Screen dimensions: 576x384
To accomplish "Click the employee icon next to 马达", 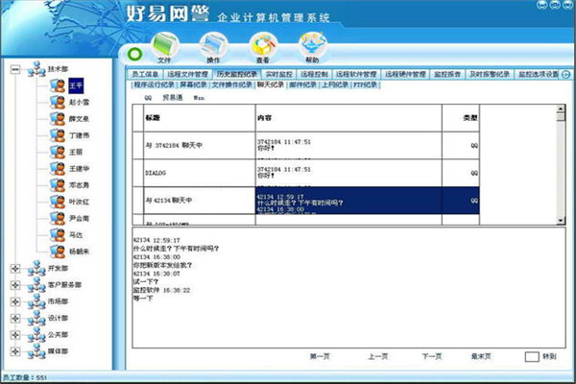I will point(58,235).
